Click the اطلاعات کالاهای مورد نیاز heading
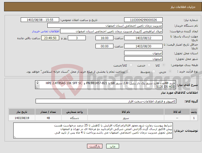Image resolution: width=202 pixels, height=153 pixels. [x=179, y=93]
